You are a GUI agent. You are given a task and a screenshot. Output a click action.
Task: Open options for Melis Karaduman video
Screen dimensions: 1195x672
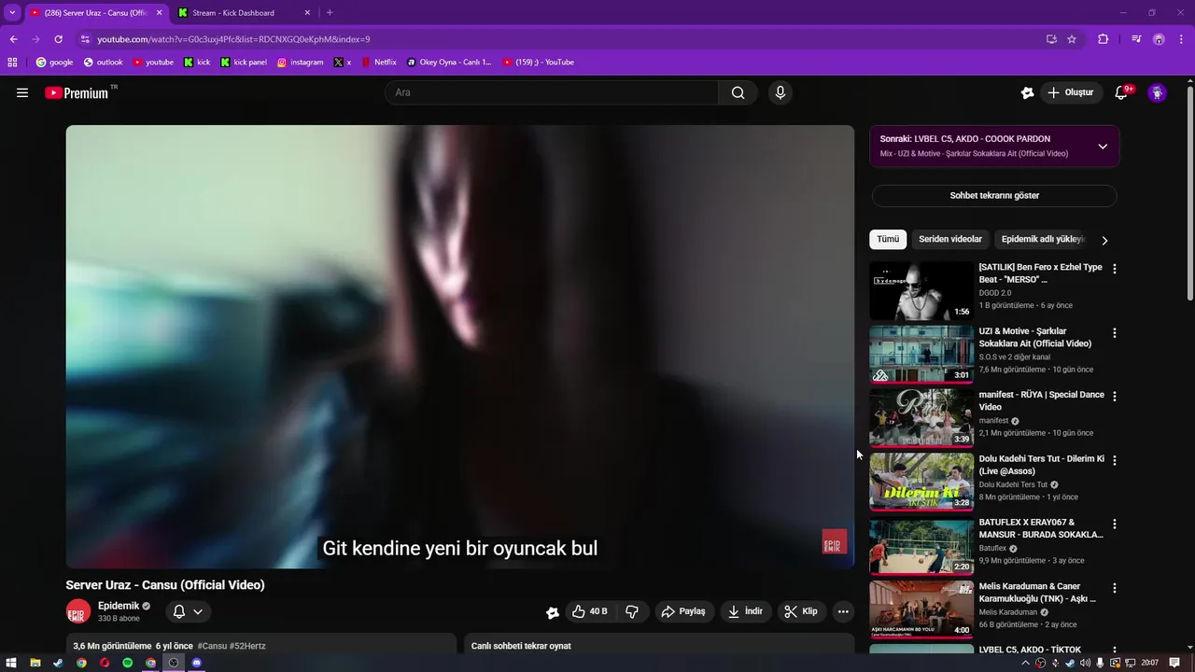point(1114,588)
